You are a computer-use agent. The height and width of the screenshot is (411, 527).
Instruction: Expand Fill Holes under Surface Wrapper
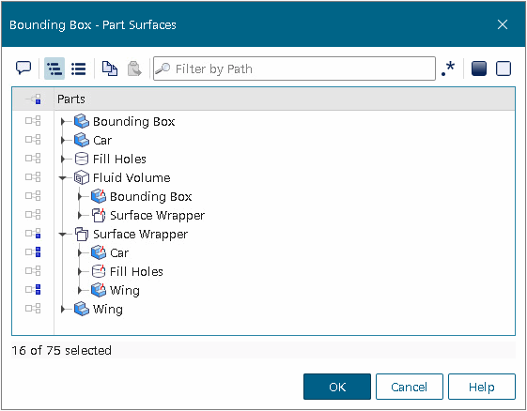(80, 271)
